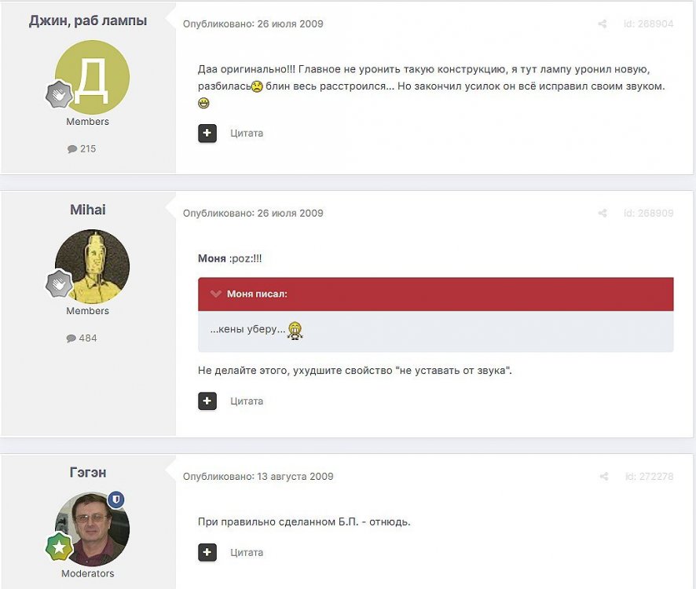Open the quoted post via "Моня писал:" header

click(257, 294)
